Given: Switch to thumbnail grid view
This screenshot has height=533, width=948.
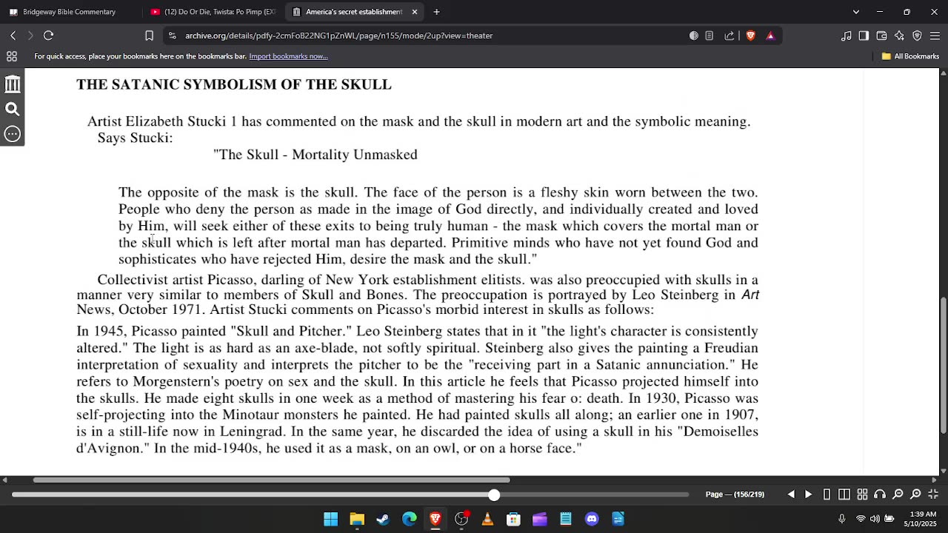Looking at the screenshot, I should (x=862, y=495).
